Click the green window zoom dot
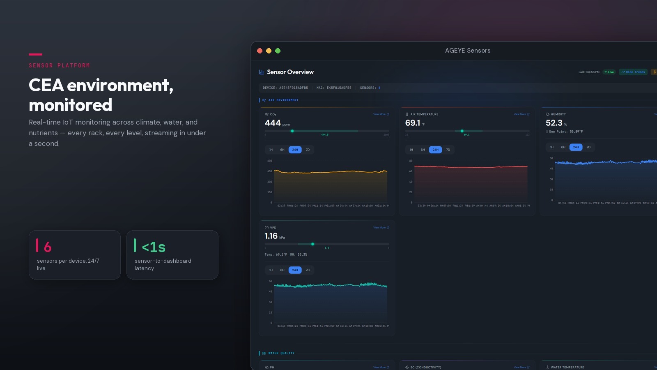Viewport: 657px width, 370px height. point(278,51)
